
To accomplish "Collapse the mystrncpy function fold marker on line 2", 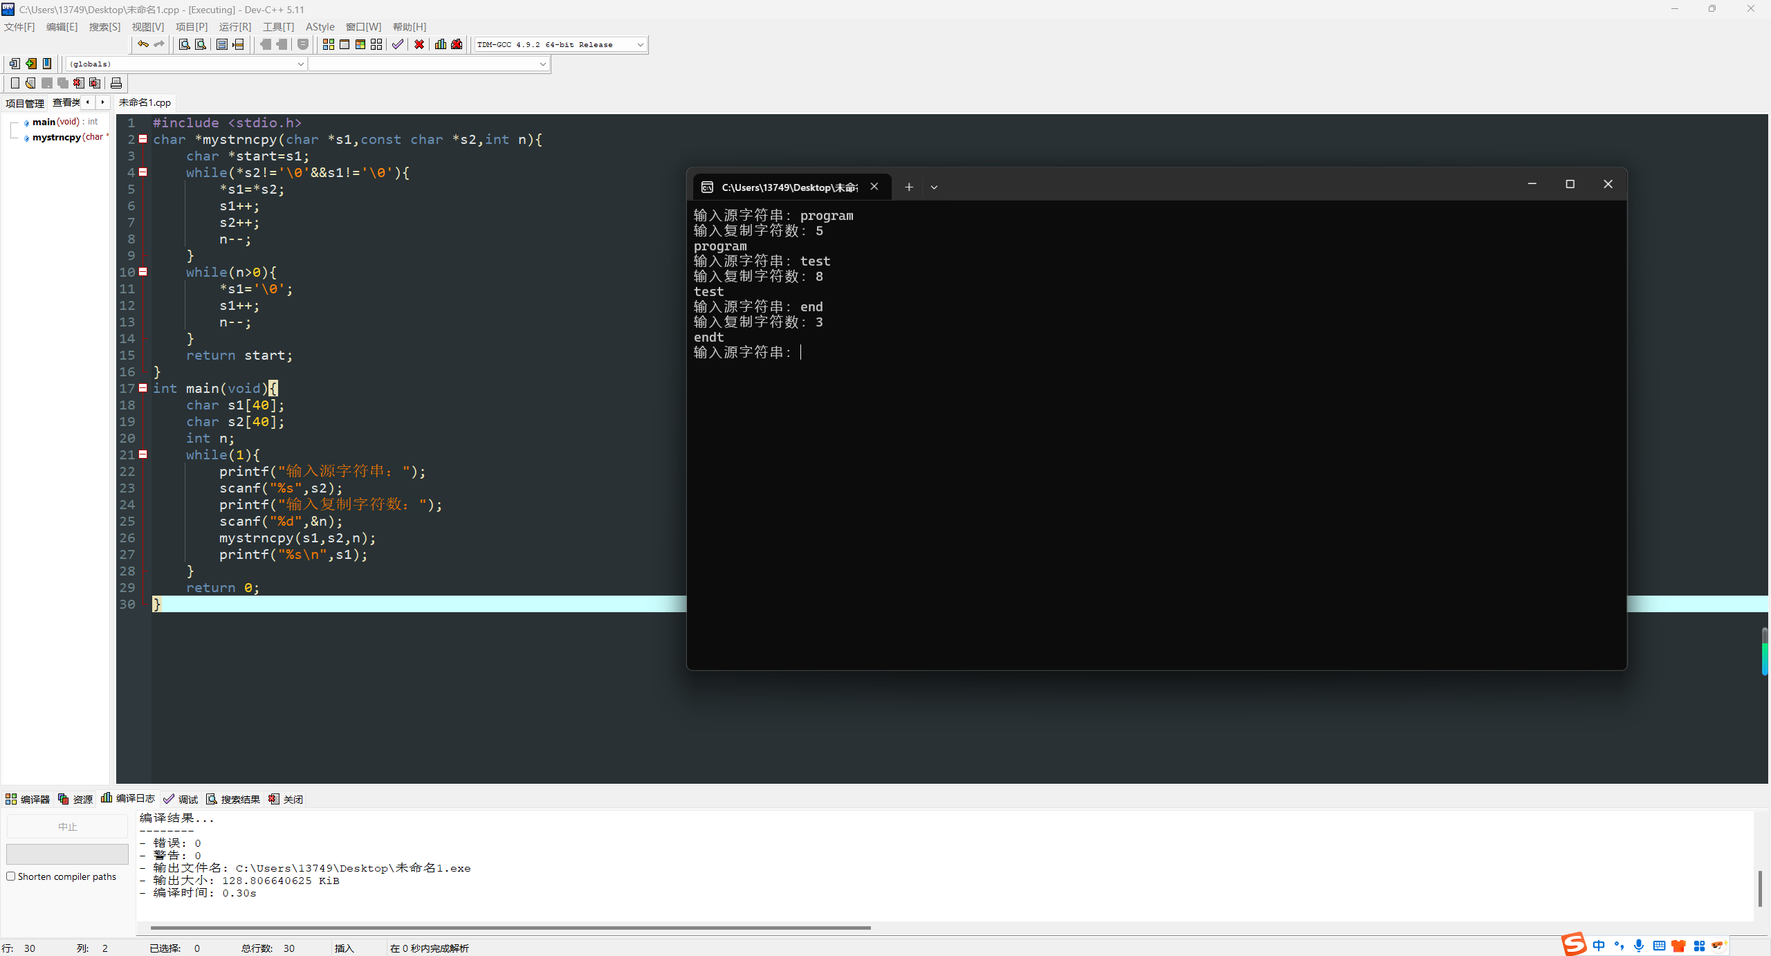I will click(x=143, y=139).
